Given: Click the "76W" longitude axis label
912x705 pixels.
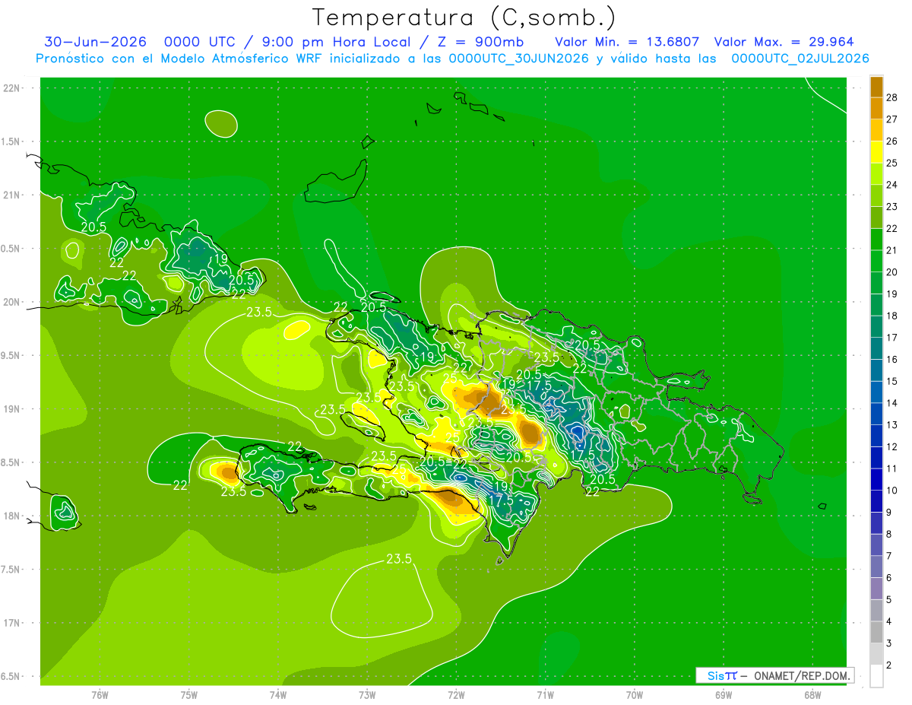Looking at the screenshot, I should coord(100,694).
